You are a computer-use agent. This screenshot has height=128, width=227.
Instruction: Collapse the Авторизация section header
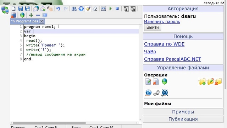pyautogui.click(x=183, y=9)
